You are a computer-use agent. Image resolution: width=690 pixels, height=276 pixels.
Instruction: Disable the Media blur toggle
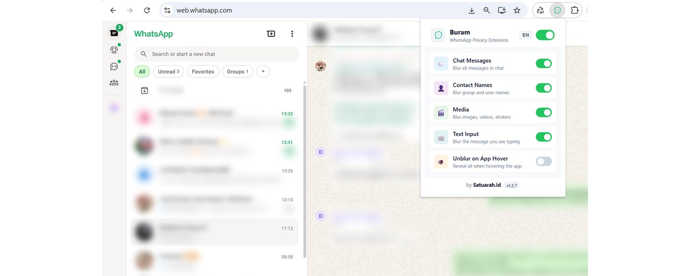coord(544,112)
